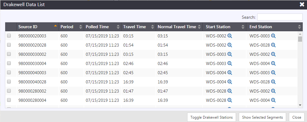Select checkbox for source 980000030002
The height and width of the screenshot is (122, 307).
9,54
